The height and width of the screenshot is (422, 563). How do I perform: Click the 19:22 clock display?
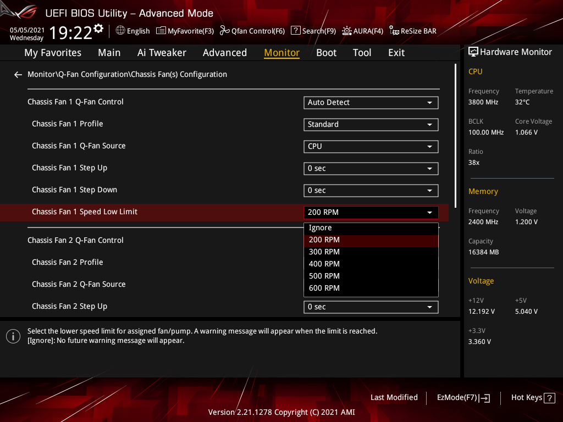[71, 33]
